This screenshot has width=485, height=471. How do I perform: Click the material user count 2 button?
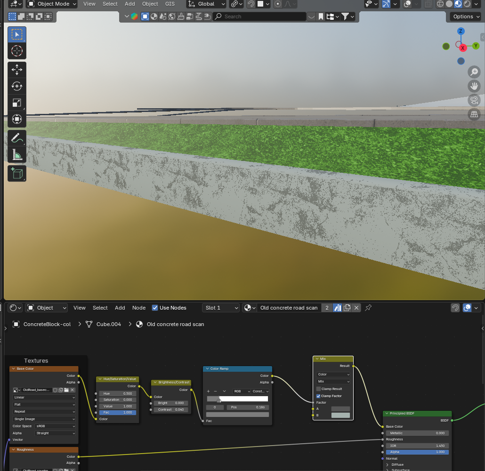327,308
